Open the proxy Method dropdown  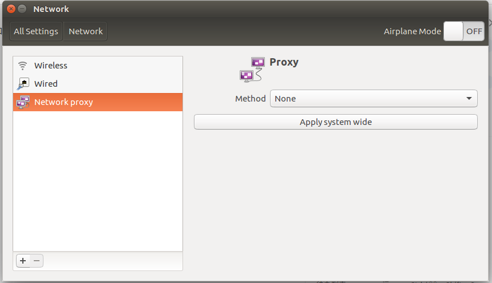tap(374, 99)
